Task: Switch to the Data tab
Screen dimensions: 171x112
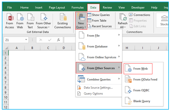Action: click(93, 7)
